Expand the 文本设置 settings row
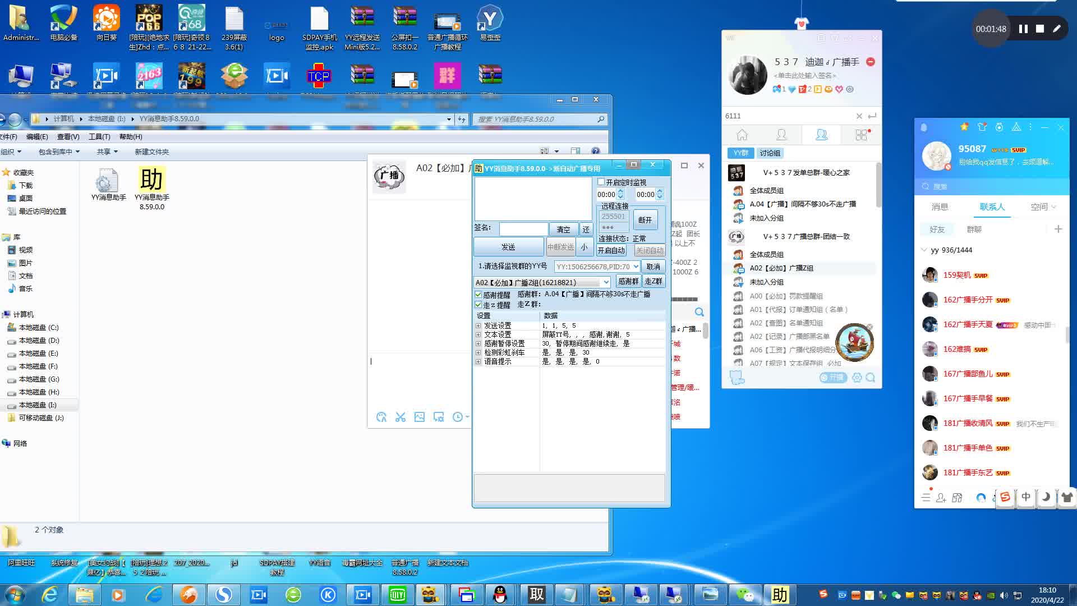The width and height of the screenshot is (1077, 606). click(478, 334)
